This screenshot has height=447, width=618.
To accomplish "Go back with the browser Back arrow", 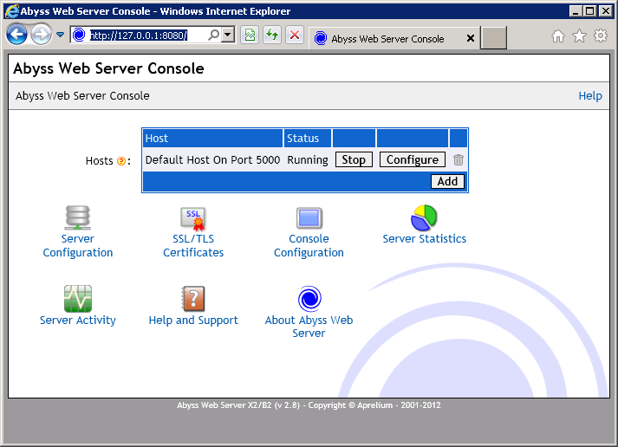I will [x=16, y=35].
